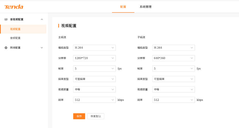The image size is (239, 128).
Task: Open sub stream 编码类型 dropdown
Action: coord(173,48)
